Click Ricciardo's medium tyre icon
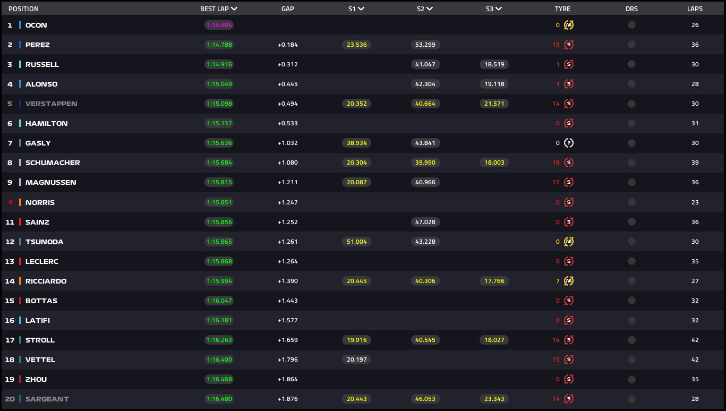Viewport: 726px width, 411px height. (x=569, y=281)
